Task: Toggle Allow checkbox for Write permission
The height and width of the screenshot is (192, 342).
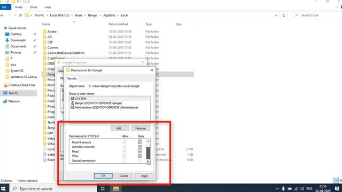Action: click(x=125, y=156)
